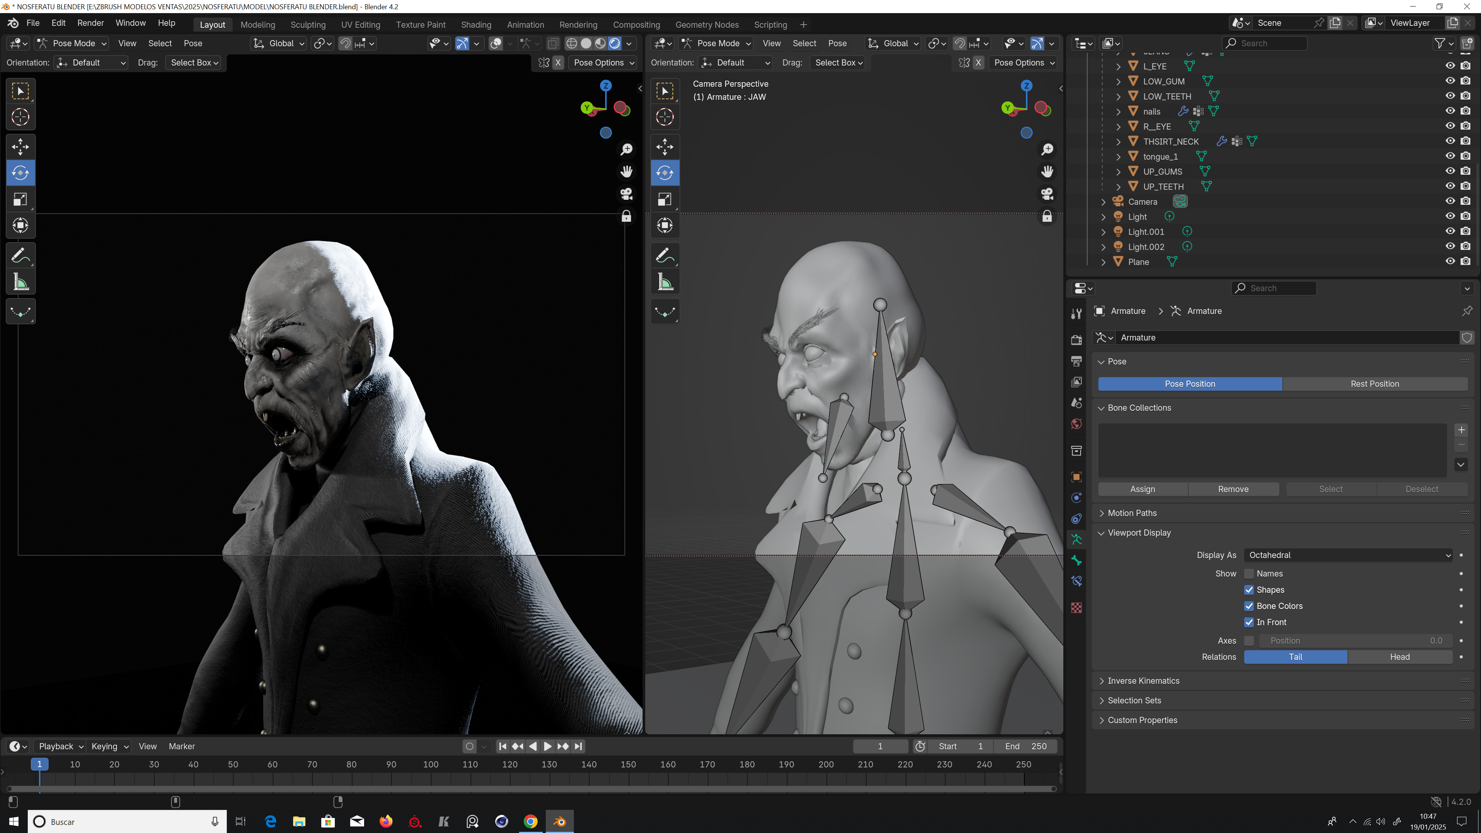The image size is (1481, 833).
Task: Open Orientation Default dropdown in right viewport
Action: tap(735, 62)
